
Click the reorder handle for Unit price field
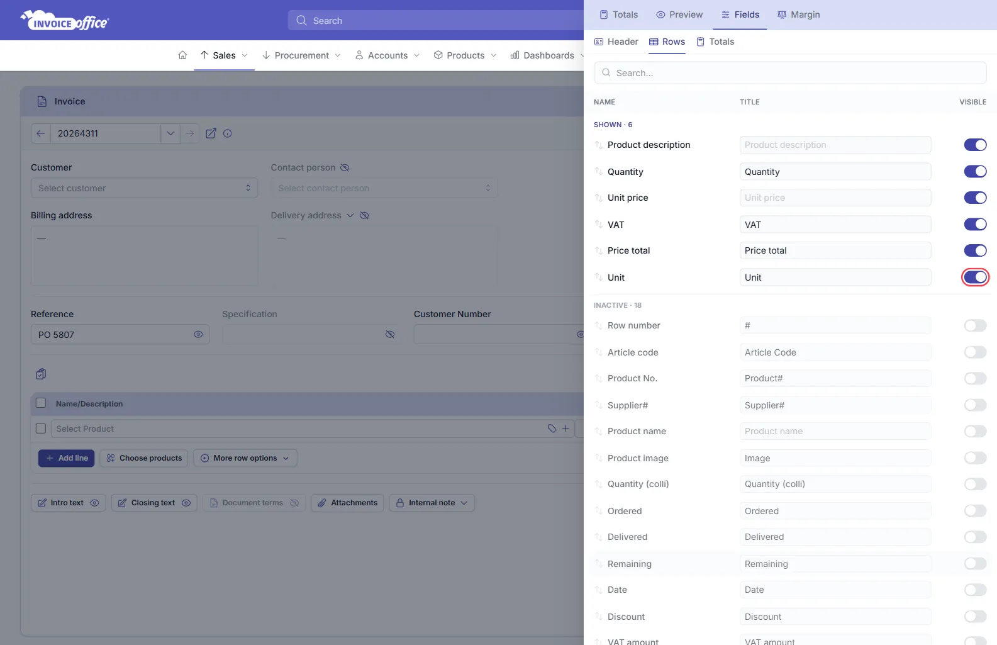599,198
